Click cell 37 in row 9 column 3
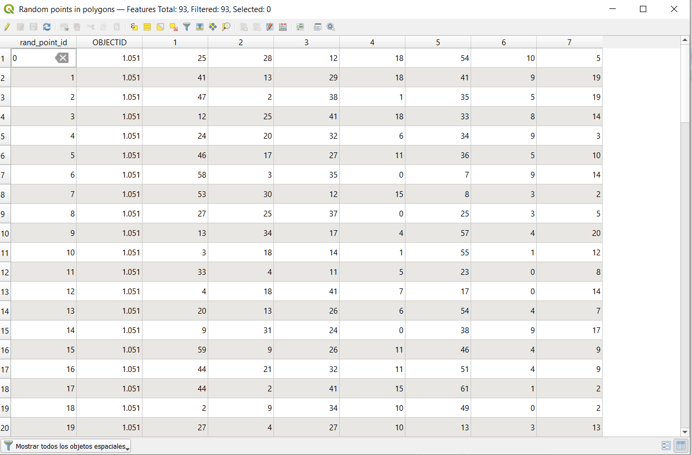The height and width of the screenshot is (455, 692). [307, 214]
